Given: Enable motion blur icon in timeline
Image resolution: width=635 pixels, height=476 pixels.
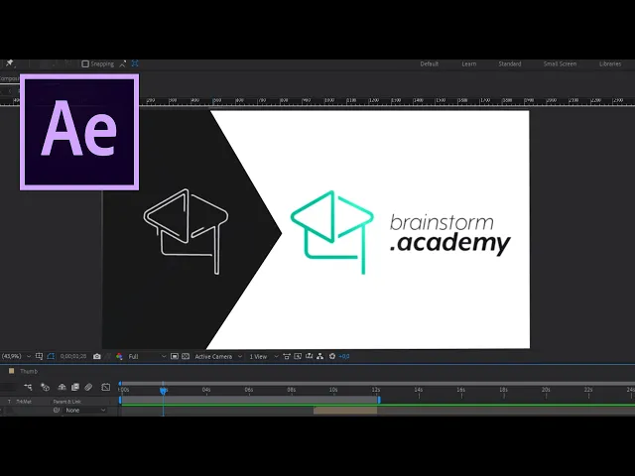Looking at the screenshot, I should pos(88,388).
